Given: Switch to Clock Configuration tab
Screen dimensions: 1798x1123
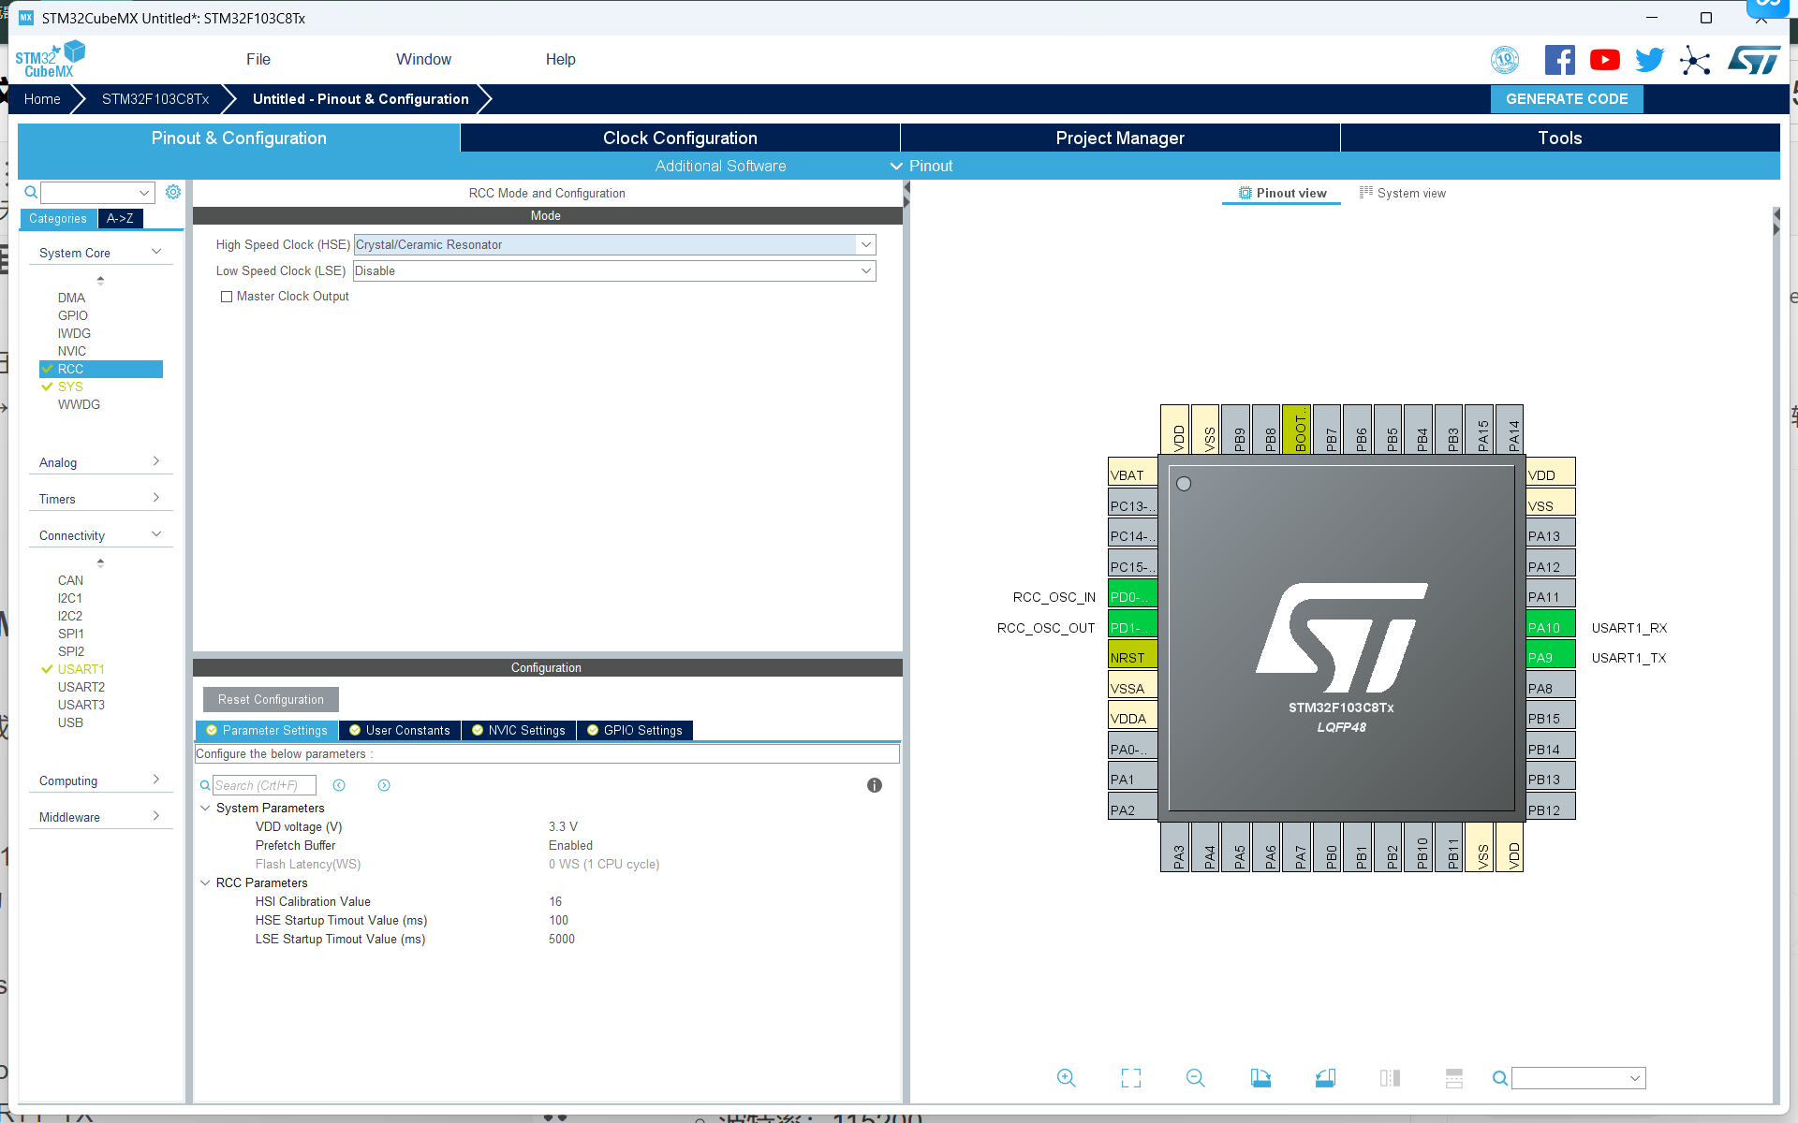Looking at the screenshot, I should 680,138.
